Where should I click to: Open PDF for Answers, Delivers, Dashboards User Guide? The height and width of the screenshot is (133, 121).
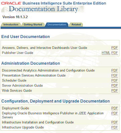click(115, 48)
